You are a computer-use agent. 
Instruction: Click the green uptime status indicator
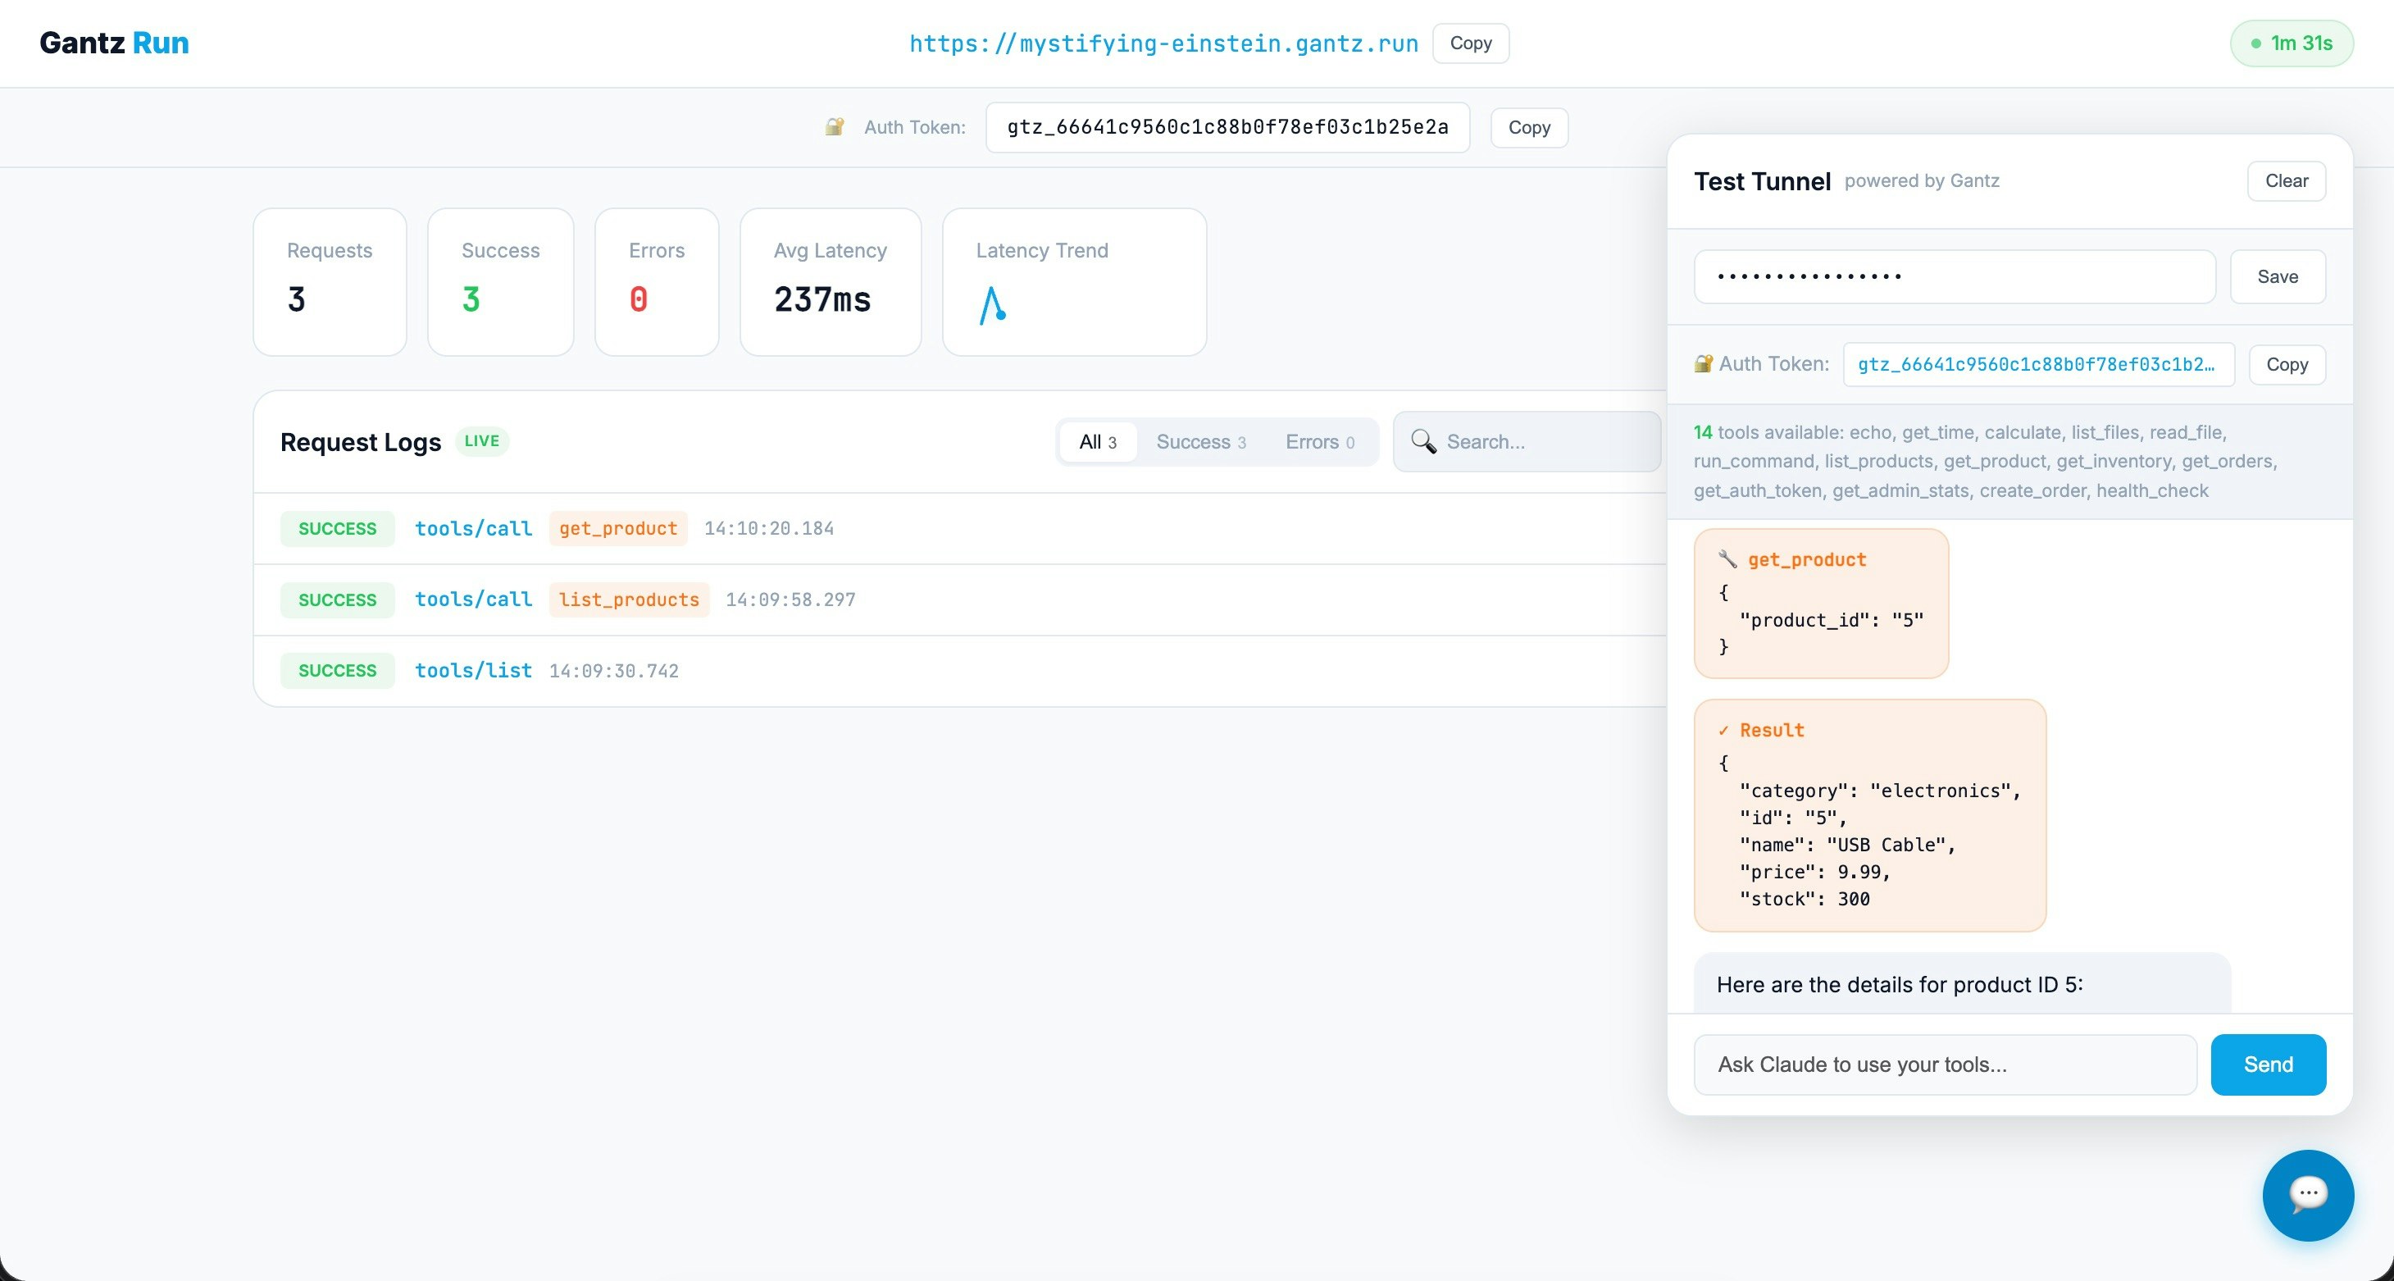[x=2291, y=43]
